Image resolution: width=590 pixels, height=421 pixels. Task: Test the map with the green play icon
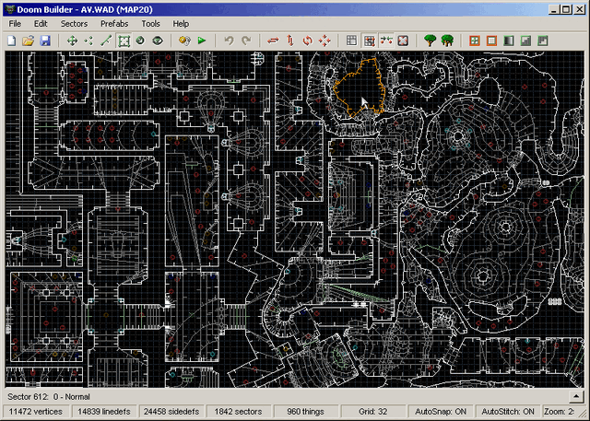point(202,41)
